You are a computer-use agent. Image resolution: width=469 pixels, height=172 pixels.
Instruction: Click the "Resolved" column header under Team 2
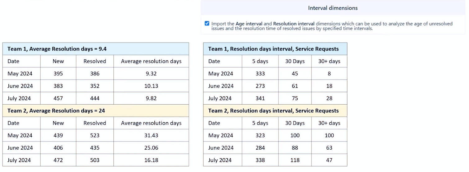[95, 123]
